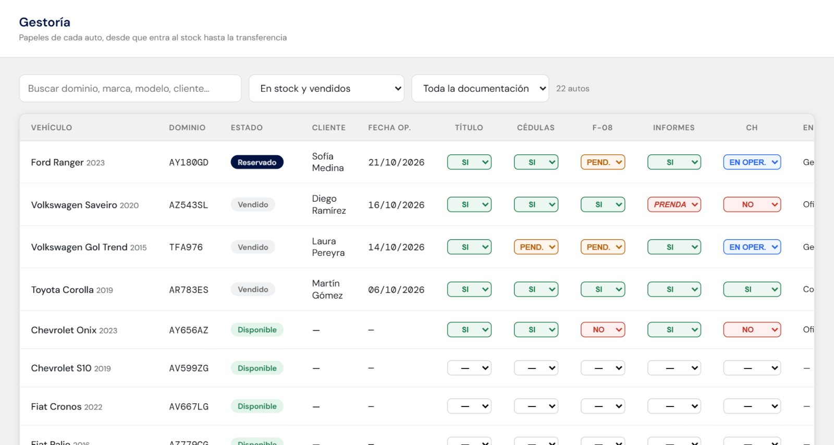The image size is (834, 445).
Task: Open Gol Trend F-08 PEND. dropdown
Action: 603,247
